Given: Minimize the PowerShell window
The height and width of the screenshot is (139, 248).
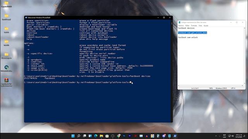Looking at the screenshot, I should coord(158,17).
